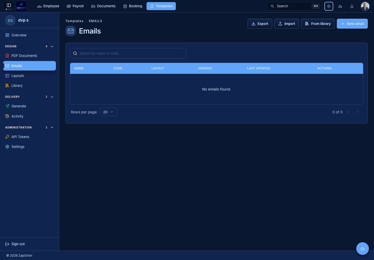
Task: Open the Booking menu item
Action: tap(133, 6)
